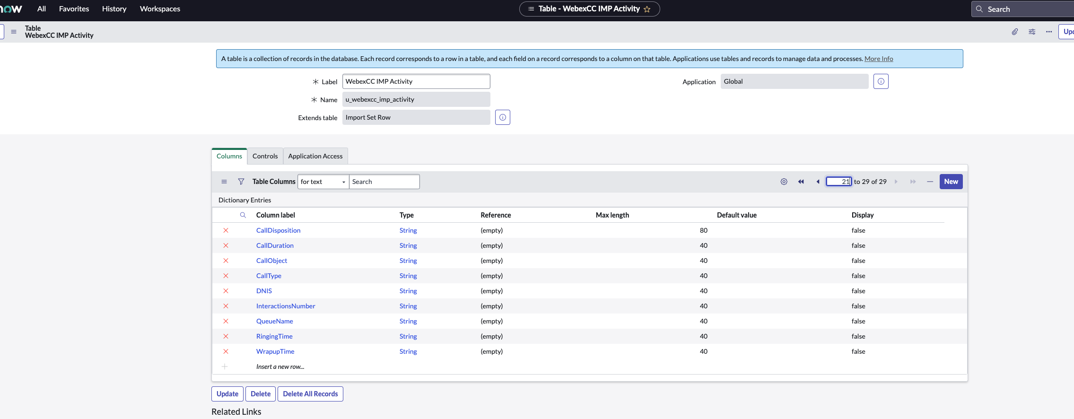
Task: Click the filter funnel icon
Action: tap(241, 182)
